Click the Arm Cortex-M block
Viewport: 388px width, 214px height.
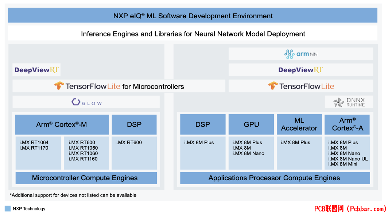[62, 124]
